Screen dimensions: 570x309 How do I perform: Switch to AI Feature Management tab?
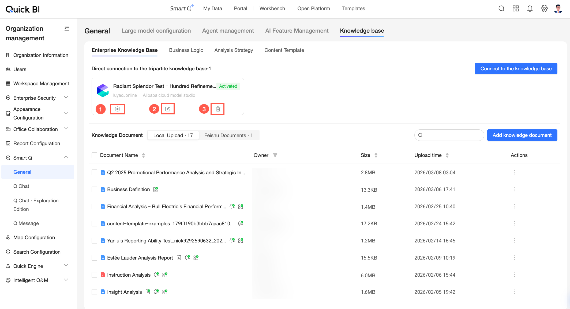point(297,31)
